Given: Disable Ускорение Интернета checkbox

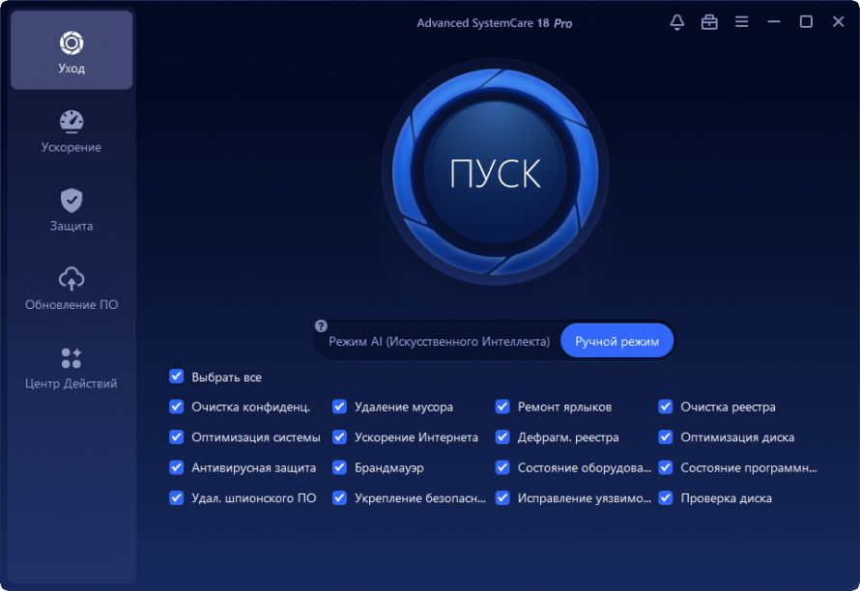Looking at the screenshot, I should [x=339, y=436].
